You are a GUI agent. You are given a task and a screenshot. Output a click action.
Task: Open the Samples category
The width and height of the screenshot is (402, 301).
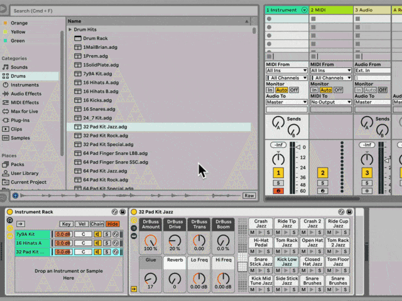(20, 138)
